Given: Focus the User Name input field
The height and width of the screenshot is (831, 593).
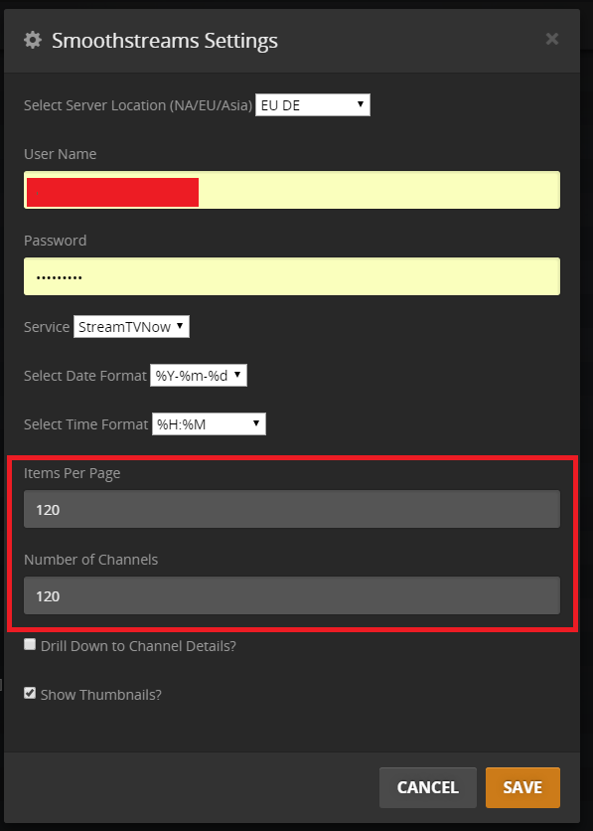Looking at the screenshot, I should pyautogui.click(x=292, y=190).
